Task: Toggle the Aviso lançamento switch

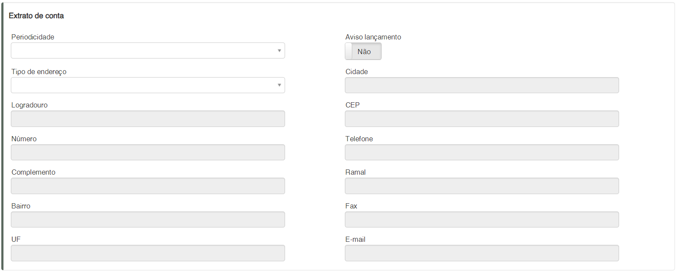Action: click(x=363, y=51)
